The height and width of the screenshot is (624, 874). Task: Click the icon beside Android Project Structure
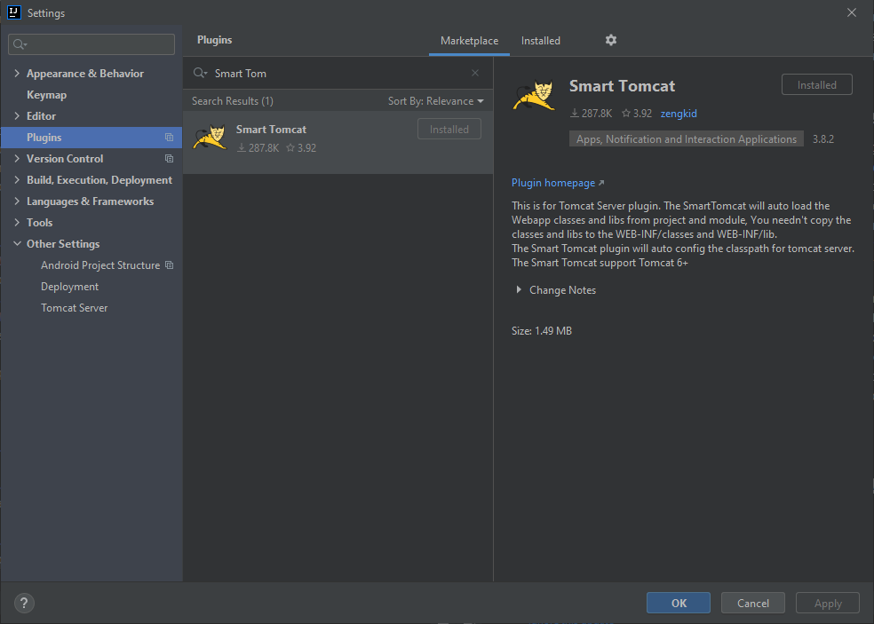click(169, 265)
